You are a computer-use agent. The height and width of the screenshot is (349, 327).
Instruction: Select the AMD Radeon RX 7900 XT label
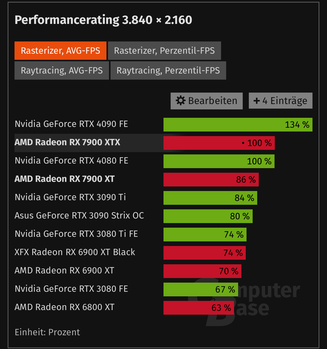coord(65,179)
